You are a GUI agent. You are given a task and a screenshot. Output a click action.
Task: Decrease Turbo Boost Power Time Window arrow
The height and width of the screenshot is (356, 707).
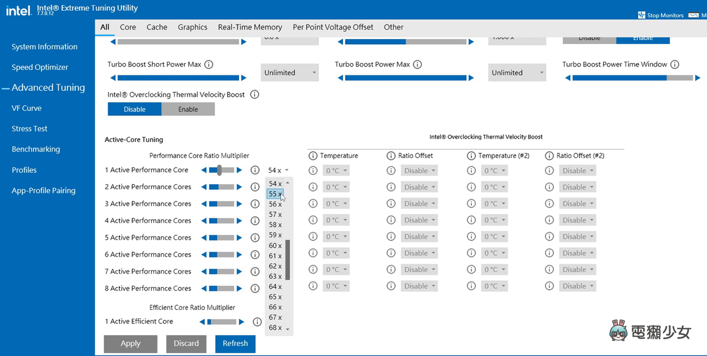pos(568,77)
